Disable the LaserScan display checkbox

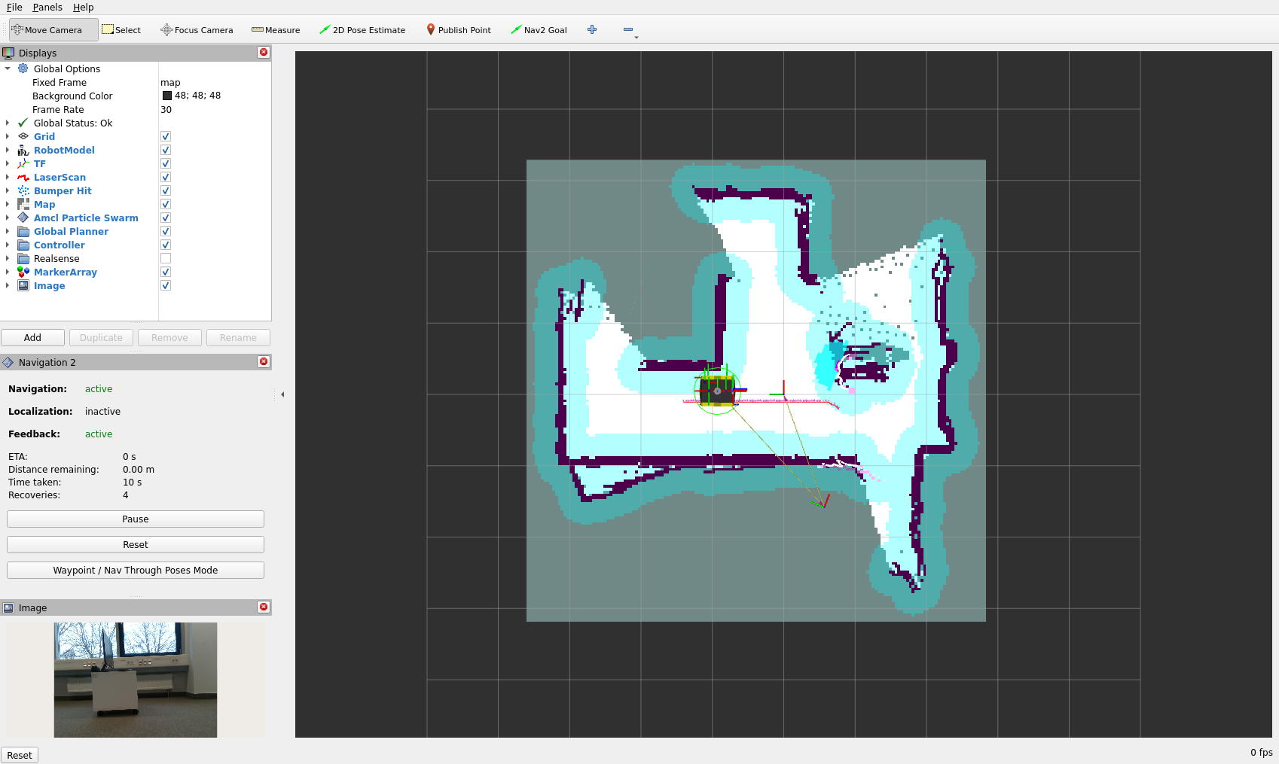[166, 178]
